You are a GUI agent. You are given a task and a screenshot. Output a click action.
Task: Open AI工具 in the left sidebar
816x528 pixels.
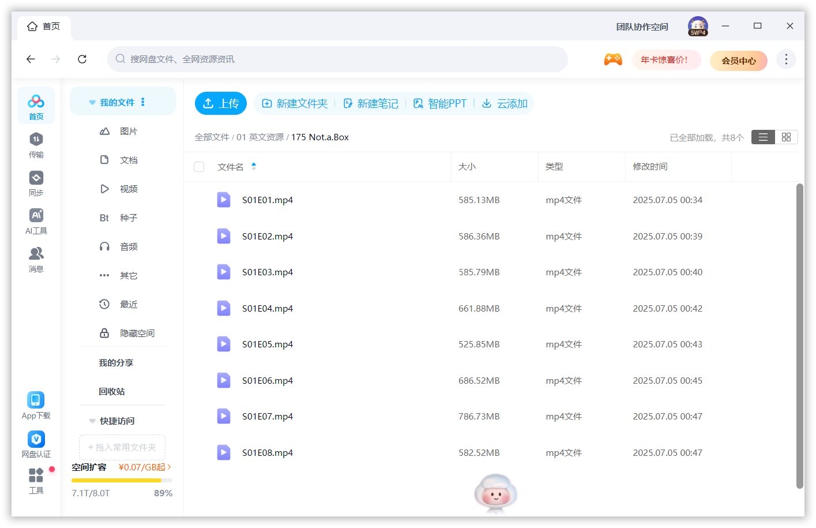[36, 216]
